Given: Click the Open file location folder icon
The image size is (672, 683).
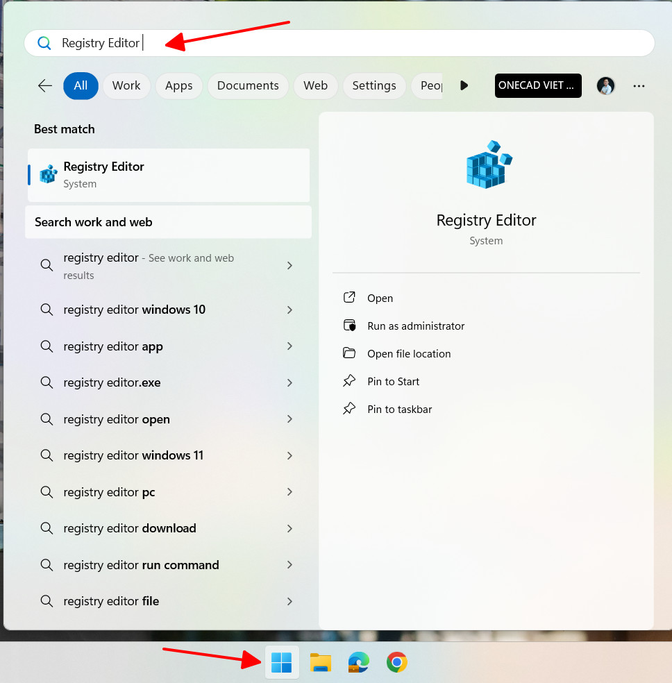Looking at the screenshot, I should pyautogui.click(x=349, y=353).
